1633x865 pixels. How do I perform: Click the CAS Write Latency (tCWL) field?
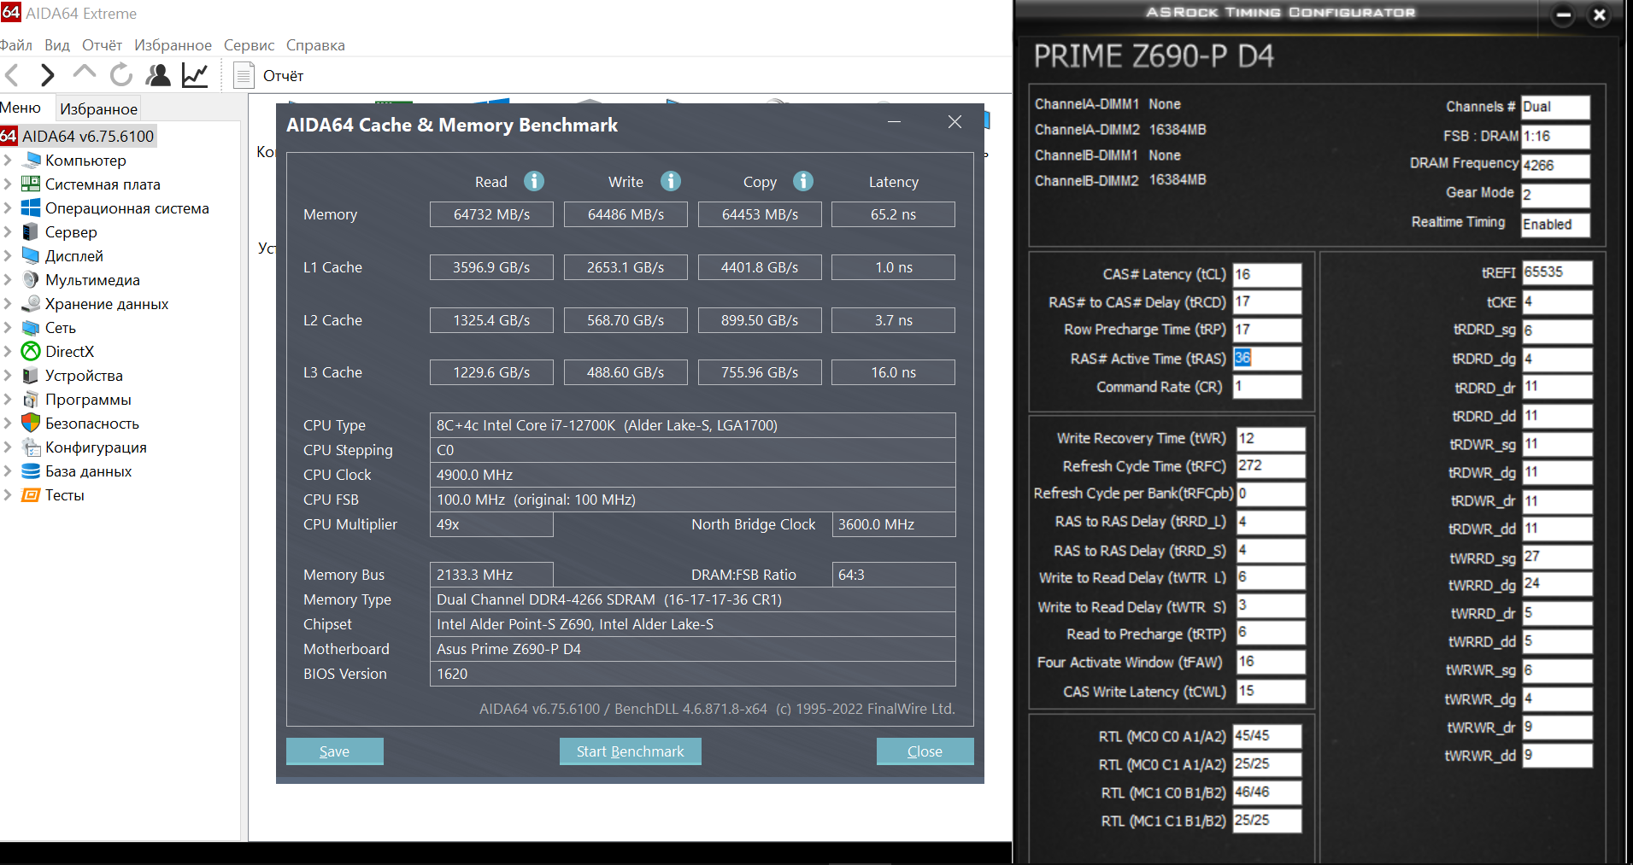pos(1271,691)
